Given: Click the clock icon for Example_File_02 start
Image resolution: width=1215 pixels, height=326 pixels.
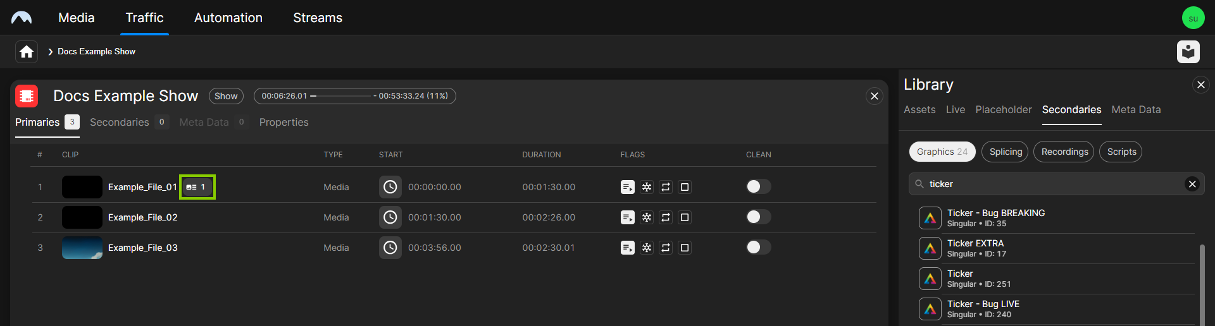Looking at the screenshot, I should 390,217.
